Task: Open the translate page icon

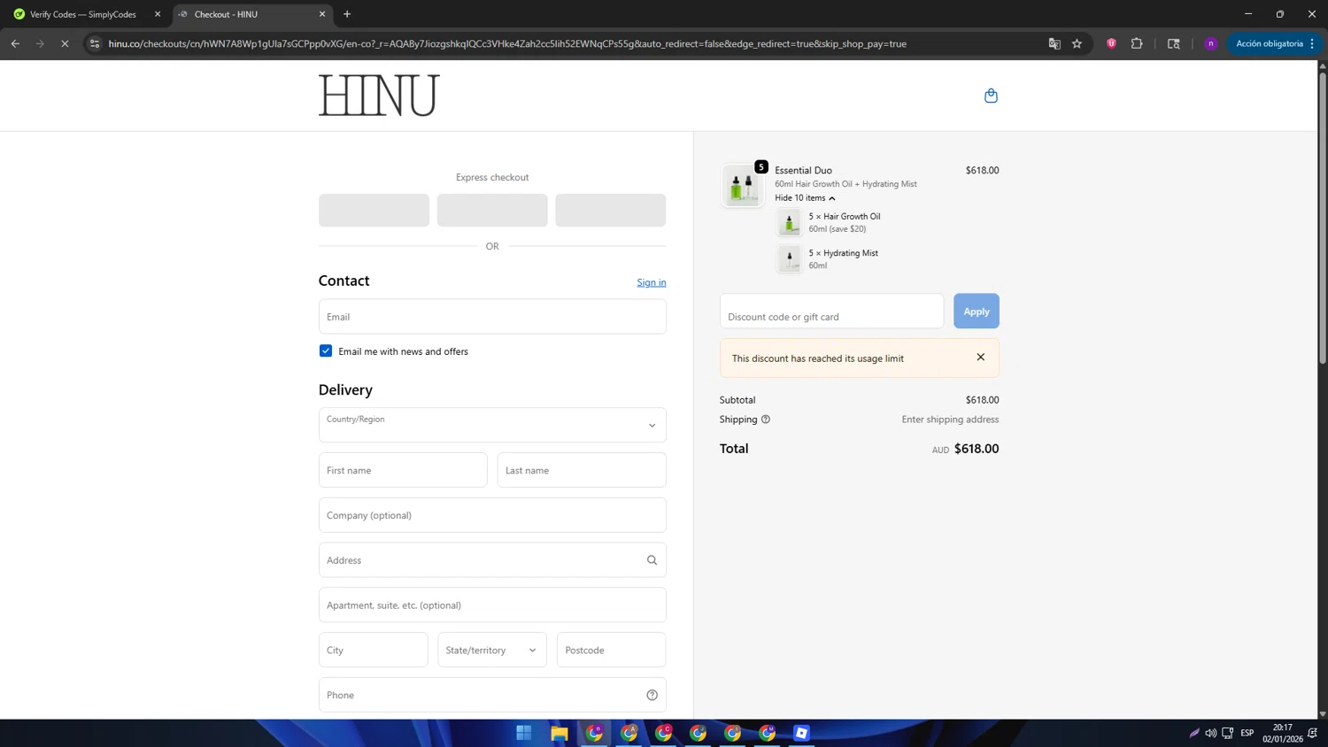Action: [x=1054, y=43]
